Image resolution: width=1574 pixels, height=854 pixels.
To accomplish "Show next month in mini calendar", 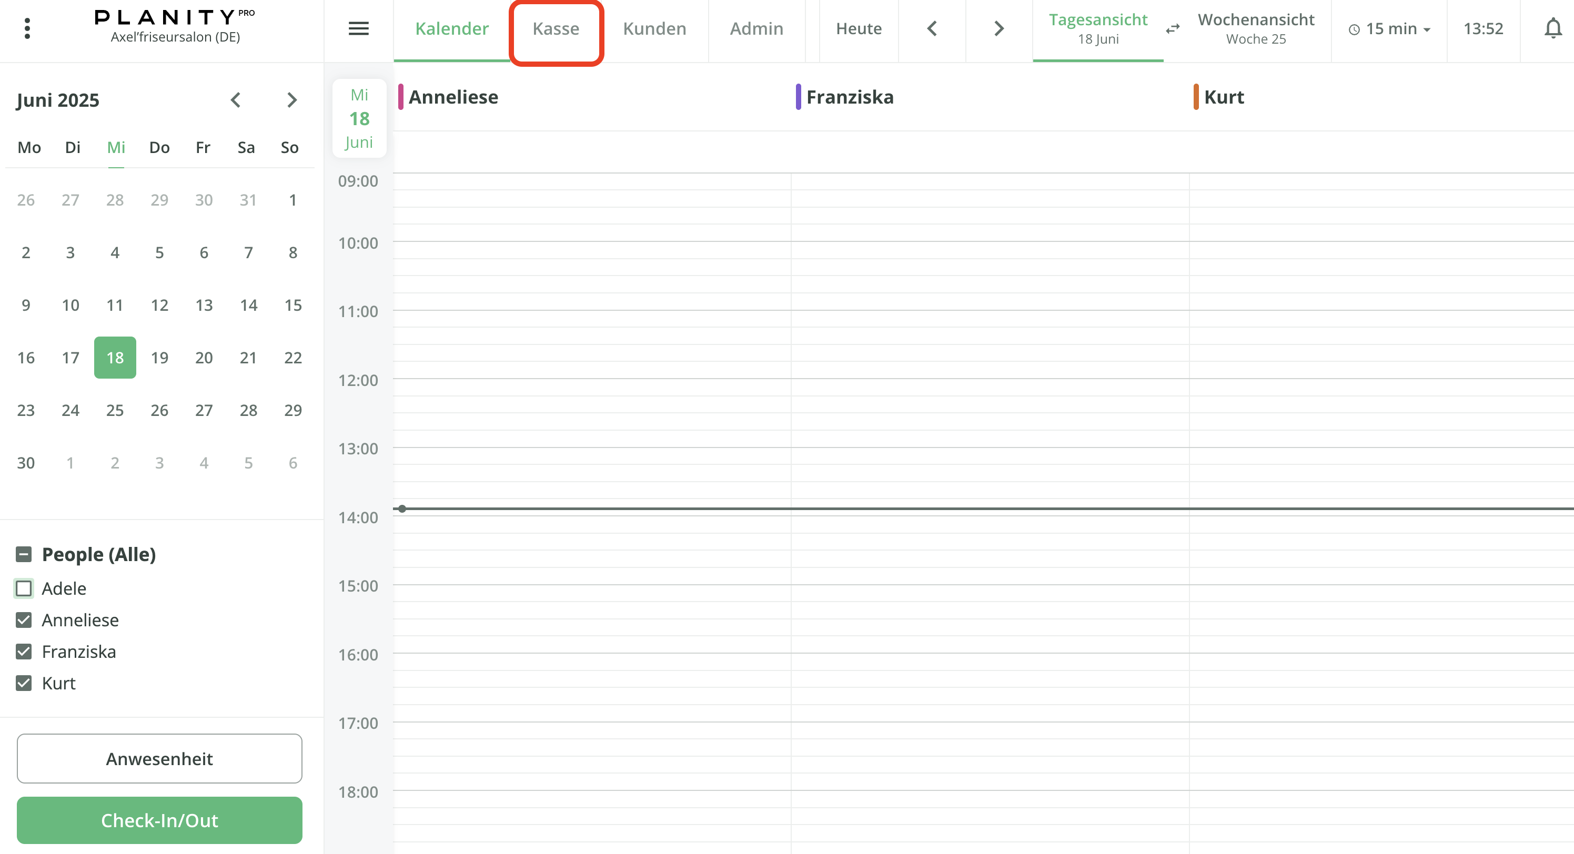I will 291,99.
